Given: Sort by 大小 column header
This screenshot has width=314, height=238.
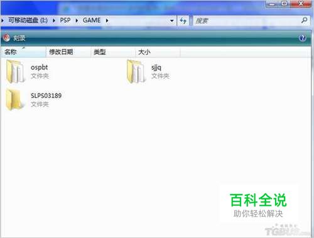Looking at the screenshot, I should (158, 51).
